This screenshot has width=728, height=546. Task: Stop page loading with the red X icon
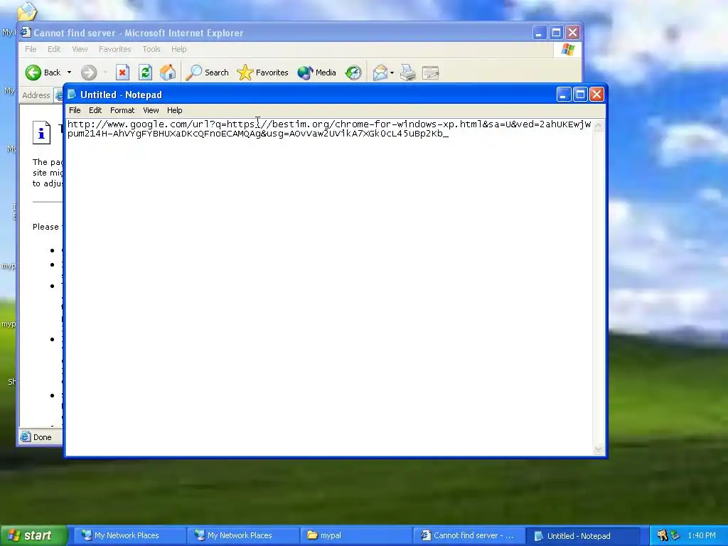[x=122, y=73]
